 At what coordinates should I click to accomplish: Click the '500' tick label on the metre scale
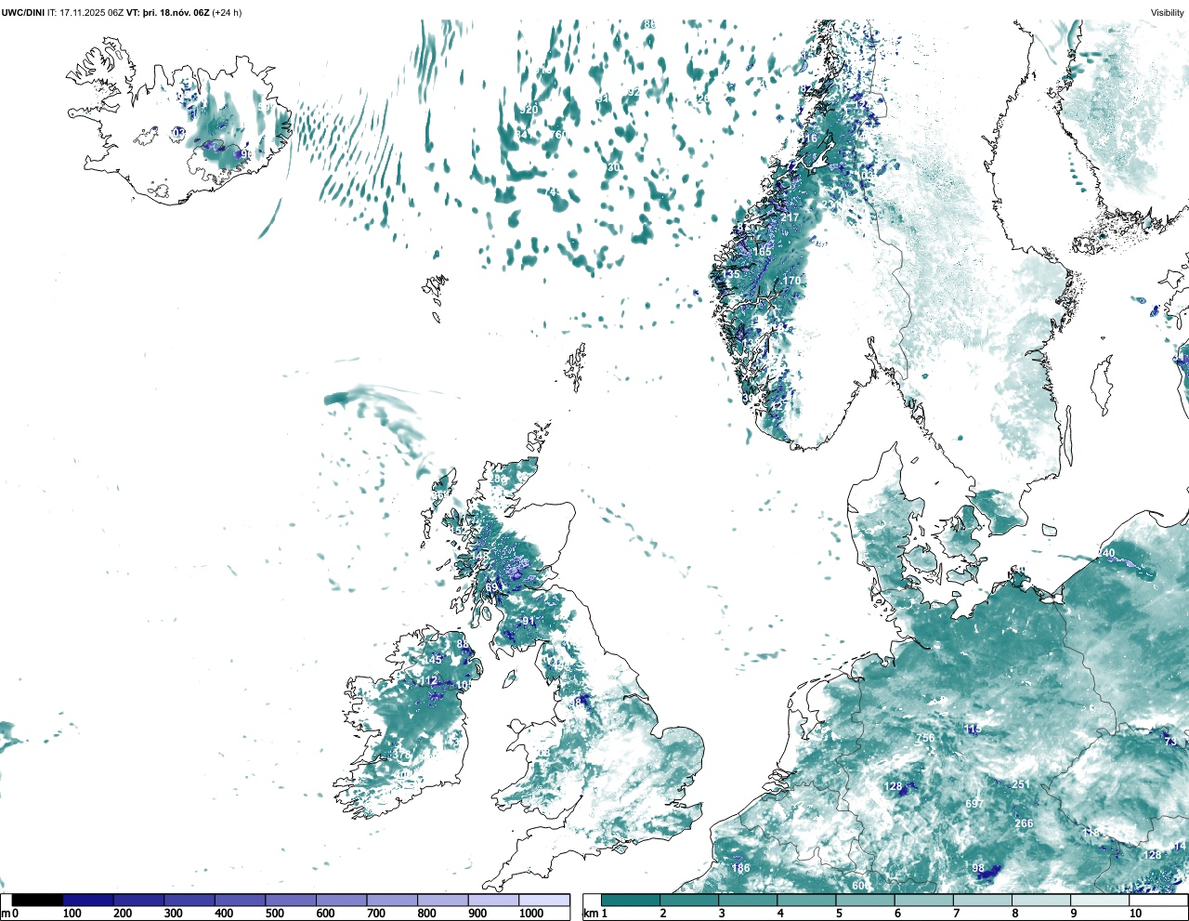tap(275, 914)
